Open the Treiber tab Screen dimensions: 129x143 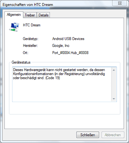point(30,15)
